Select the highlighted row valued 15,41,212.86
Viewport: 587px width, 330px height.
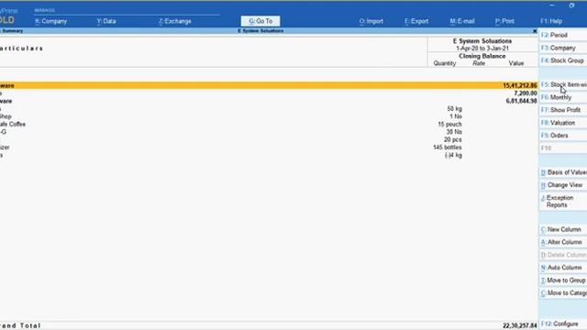click(x=269, y=85)
